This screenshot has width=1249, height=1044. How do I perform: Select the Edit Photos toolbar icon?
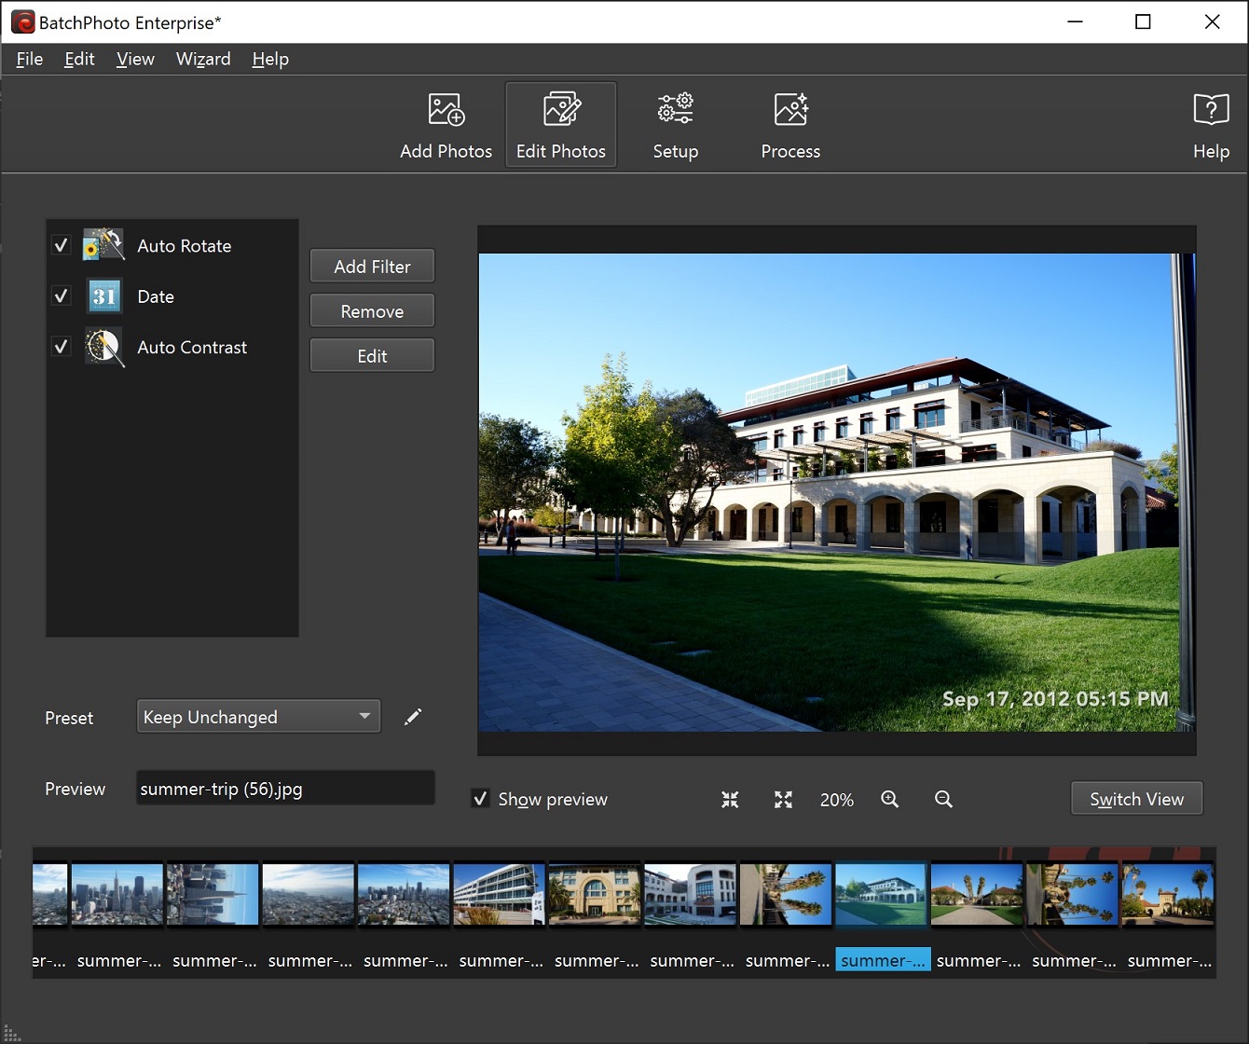[x=560, y=124]
